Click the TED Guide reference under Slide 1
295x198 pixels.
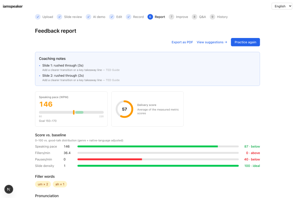(113, 70)
